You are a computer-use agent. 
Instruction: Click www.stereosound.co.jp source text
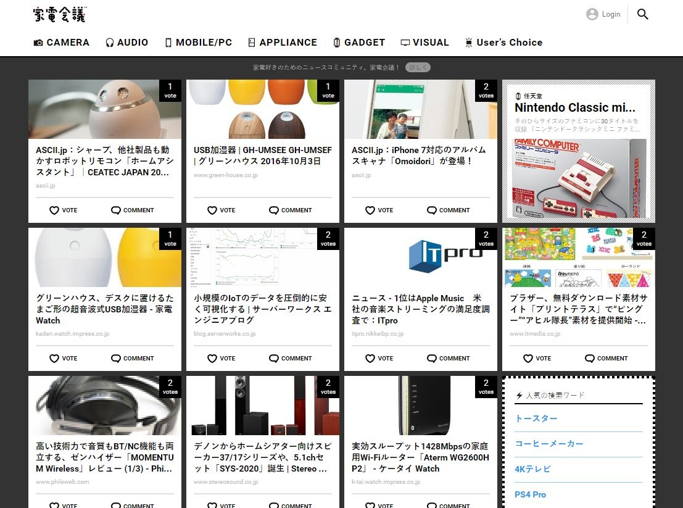pos(226,482)
